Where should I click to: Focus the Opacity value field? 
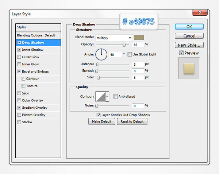[x=138, y=45]
